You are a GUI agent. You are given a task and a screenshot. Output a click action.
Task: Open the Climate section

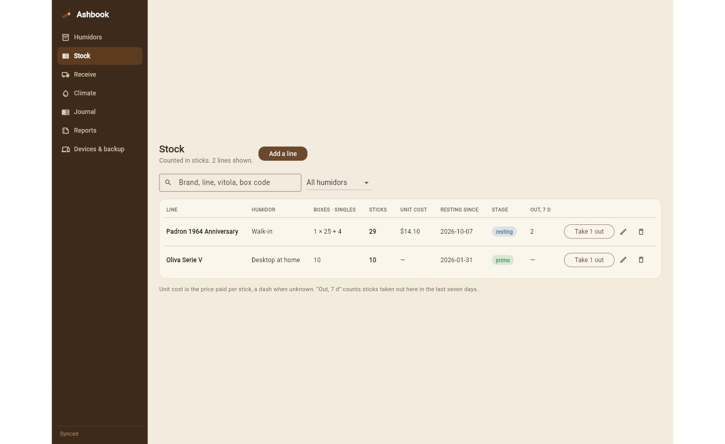point(99,93)
